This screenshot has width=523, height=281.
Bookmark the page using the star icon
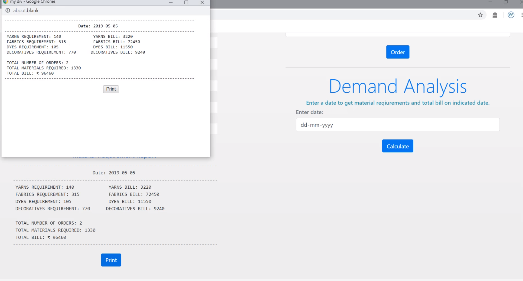pyautogui.click(x=480, y=14)
